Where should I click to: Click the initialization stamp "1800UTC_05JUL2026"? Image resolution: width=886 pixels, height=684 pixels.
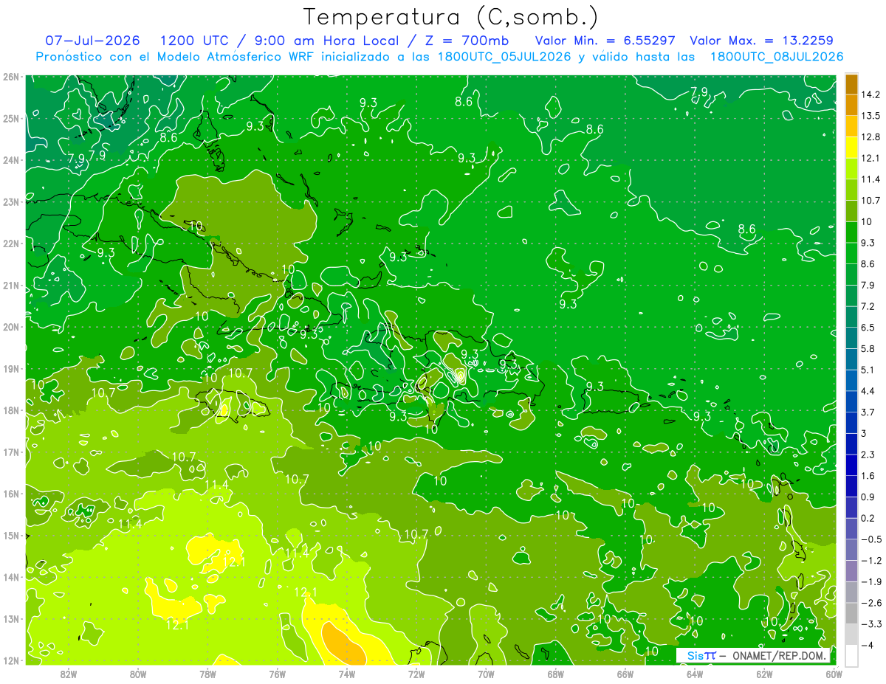click(504, 57)
